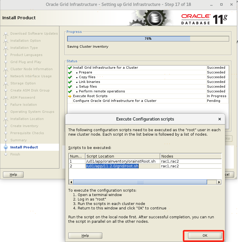Click green checkmark beside Link binaries
This screenshot has height=242, width=238.
[70, 82]
